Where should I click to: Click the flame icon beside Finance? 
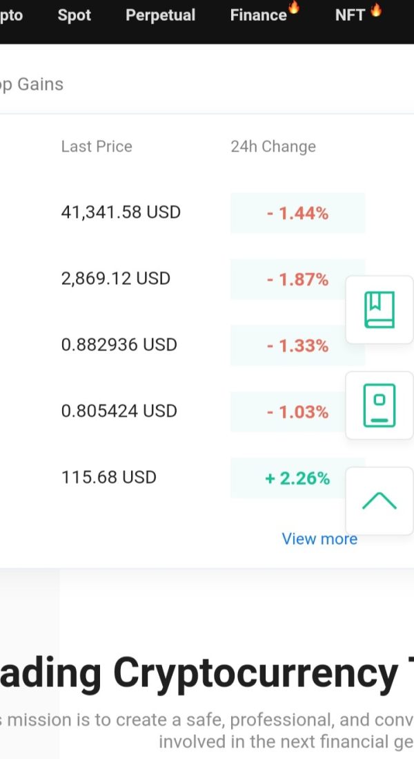point(294,8)
